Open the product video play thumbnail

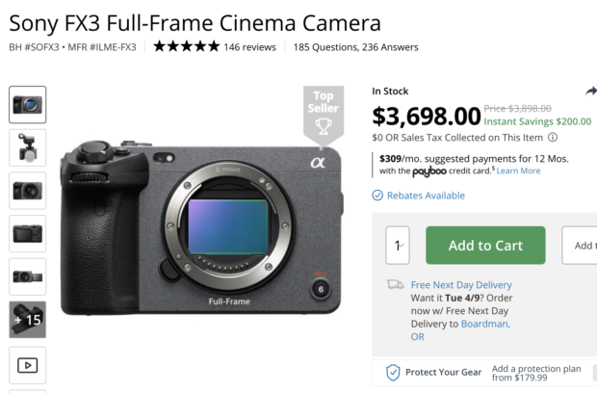(x=28, y=365)
